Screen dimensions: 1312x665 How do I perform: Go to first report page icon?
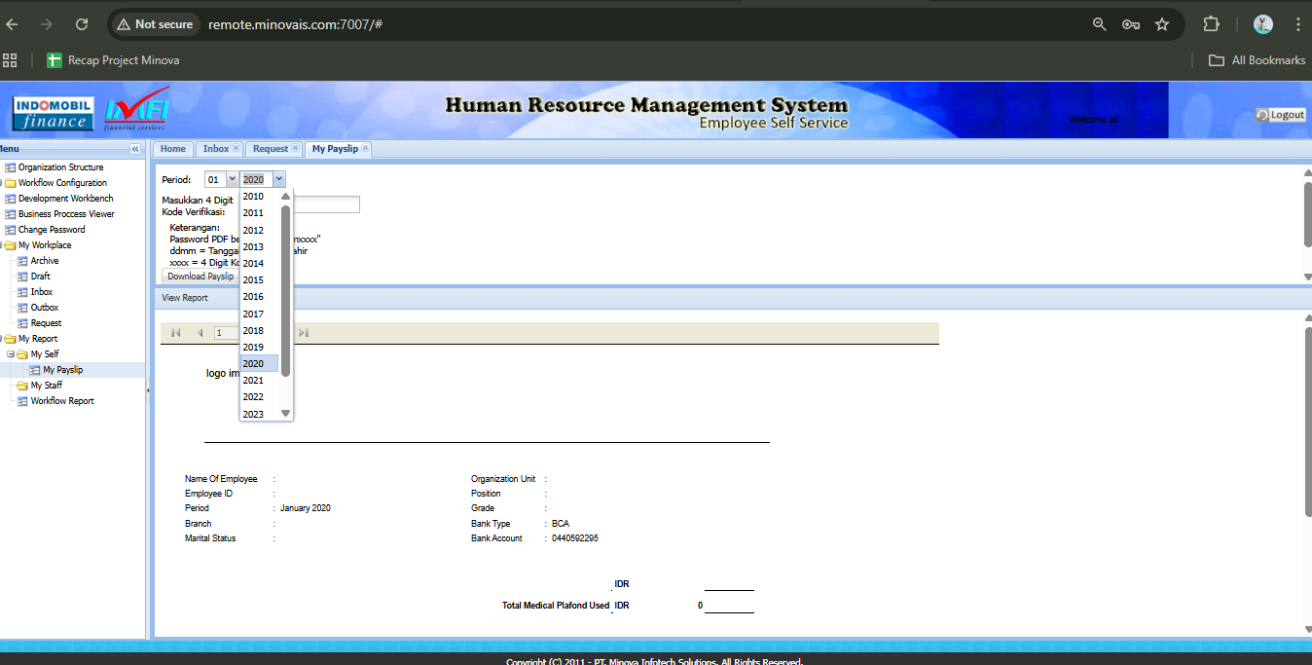click(176, 333)
